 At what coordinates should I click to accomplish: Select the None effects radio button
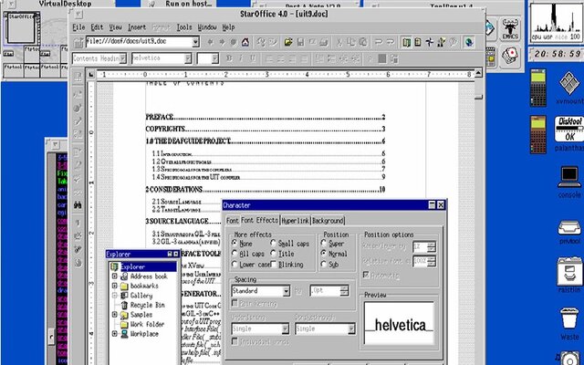235,243
